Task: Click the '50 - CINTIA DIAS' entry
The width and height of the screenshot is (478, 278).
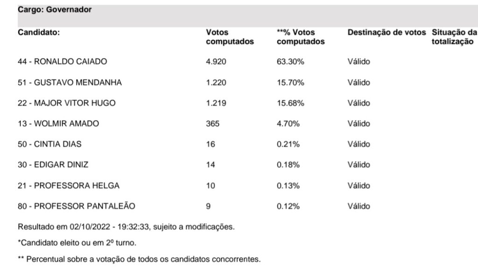Action: [49, 144]
